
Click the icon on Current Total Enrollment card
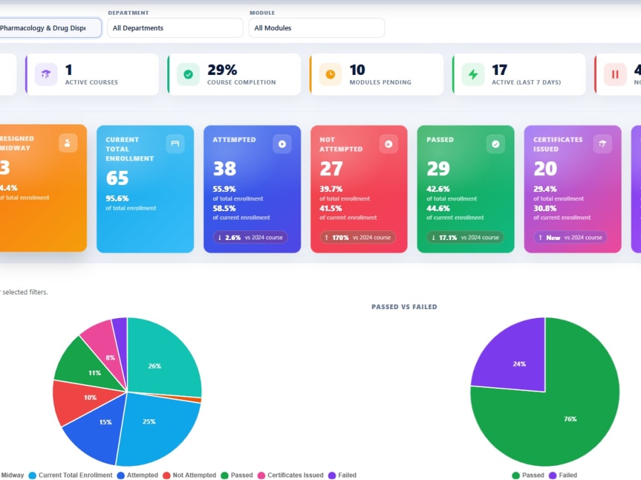tap(175, 143)
